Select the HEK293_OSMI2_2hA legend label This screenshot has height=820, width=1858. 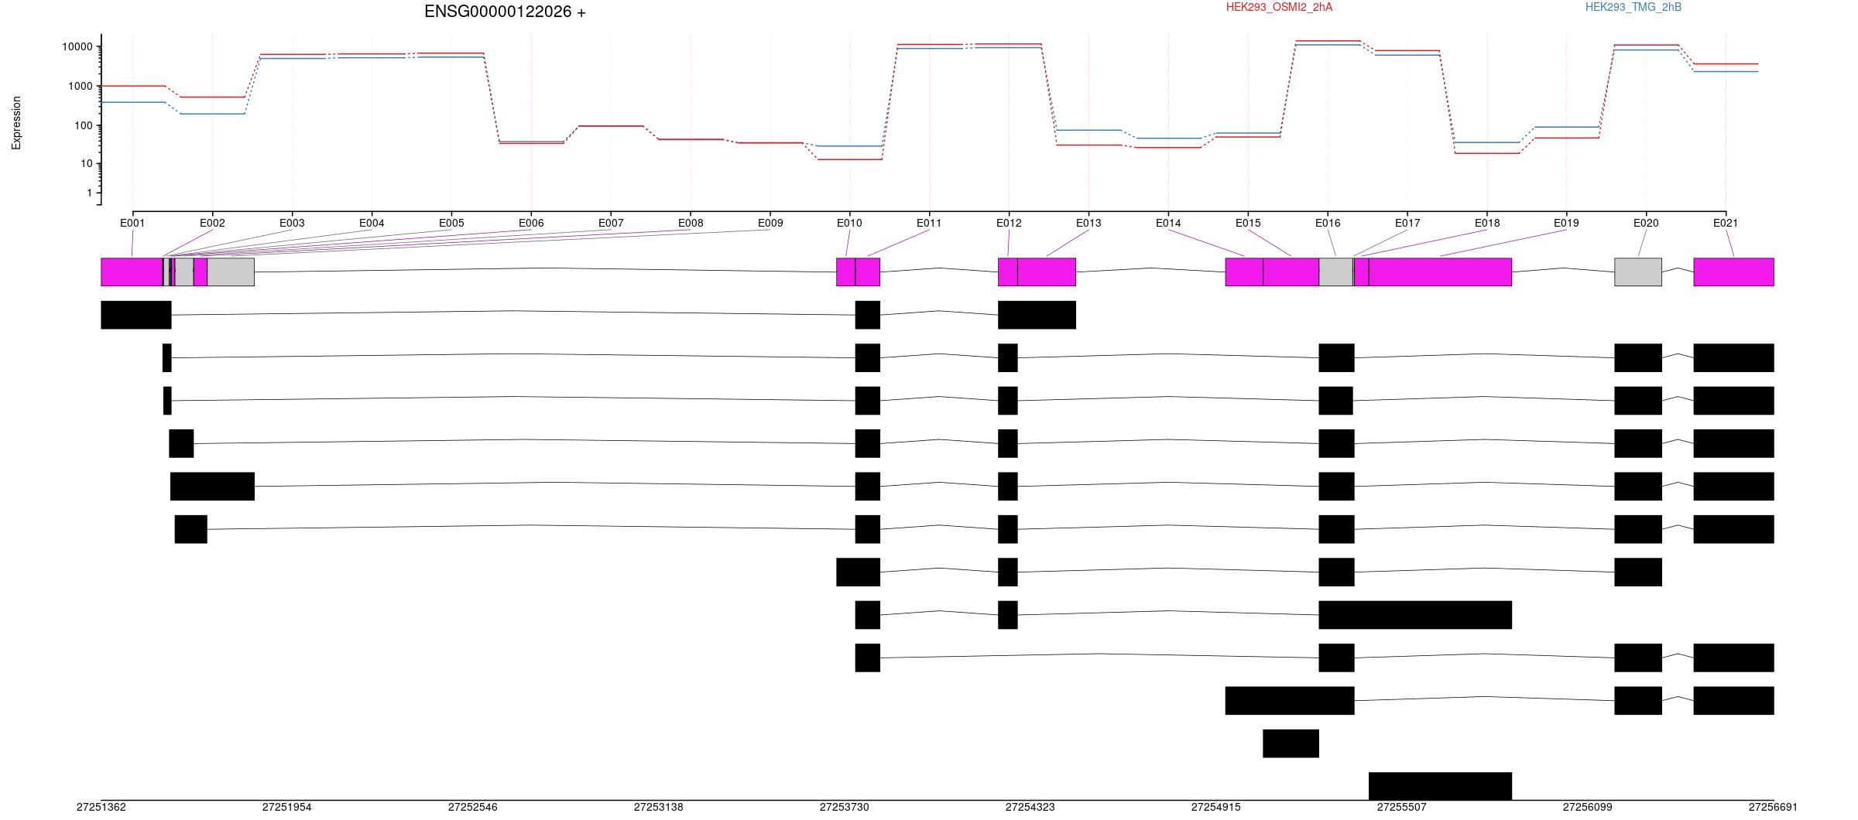pos(1279,7)
